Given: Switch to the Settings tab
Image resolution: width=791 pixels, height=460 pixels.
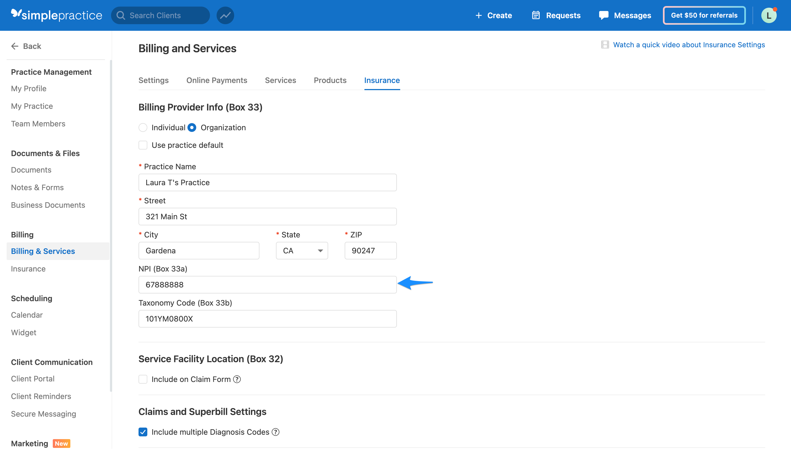Looking at the screenshot, I should coord(153,80).
